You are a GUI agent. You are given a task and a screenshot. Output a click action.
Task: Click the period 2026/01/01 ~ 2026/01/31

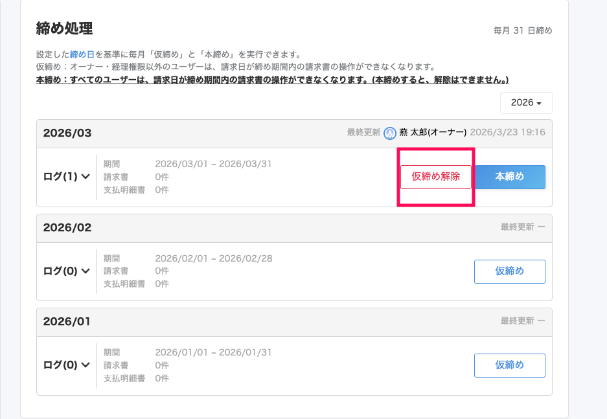click(213, 352)
